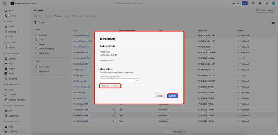278x135 pixels.
Task: Switch to the Sharing status tab
Action: [x=90, y=16]
